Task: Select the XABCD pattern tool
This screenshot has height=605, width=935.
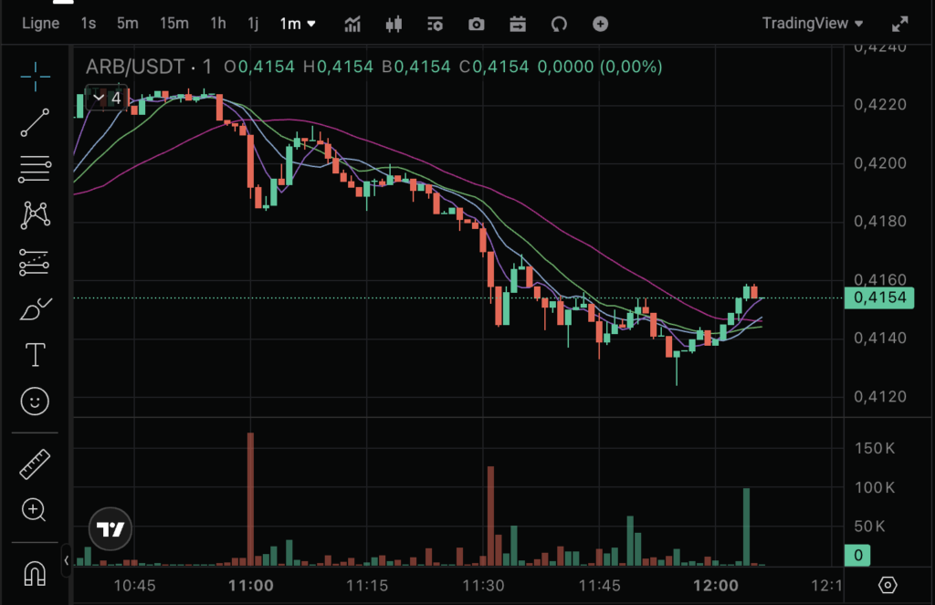Action: click(35, 214)
